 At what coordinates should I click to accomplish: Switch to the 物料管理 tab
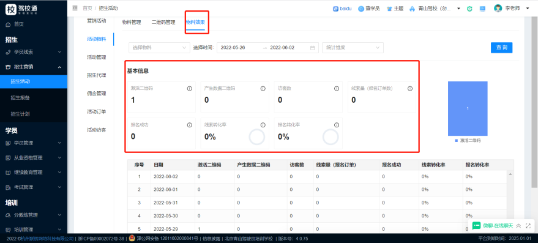click(132, 22)
